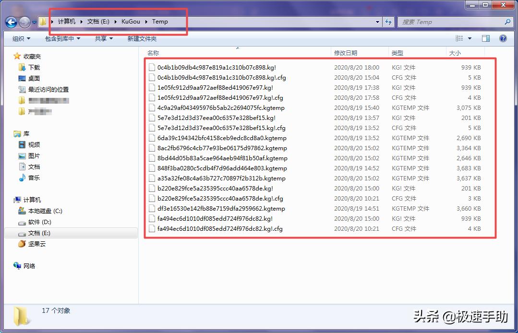
Task: Click the change view icon
Action: click(x=459, y=38)
